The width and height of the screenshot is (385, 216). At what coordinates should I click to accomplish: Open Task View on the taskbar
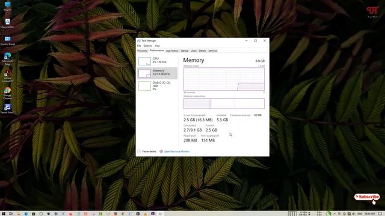[11, 214]
